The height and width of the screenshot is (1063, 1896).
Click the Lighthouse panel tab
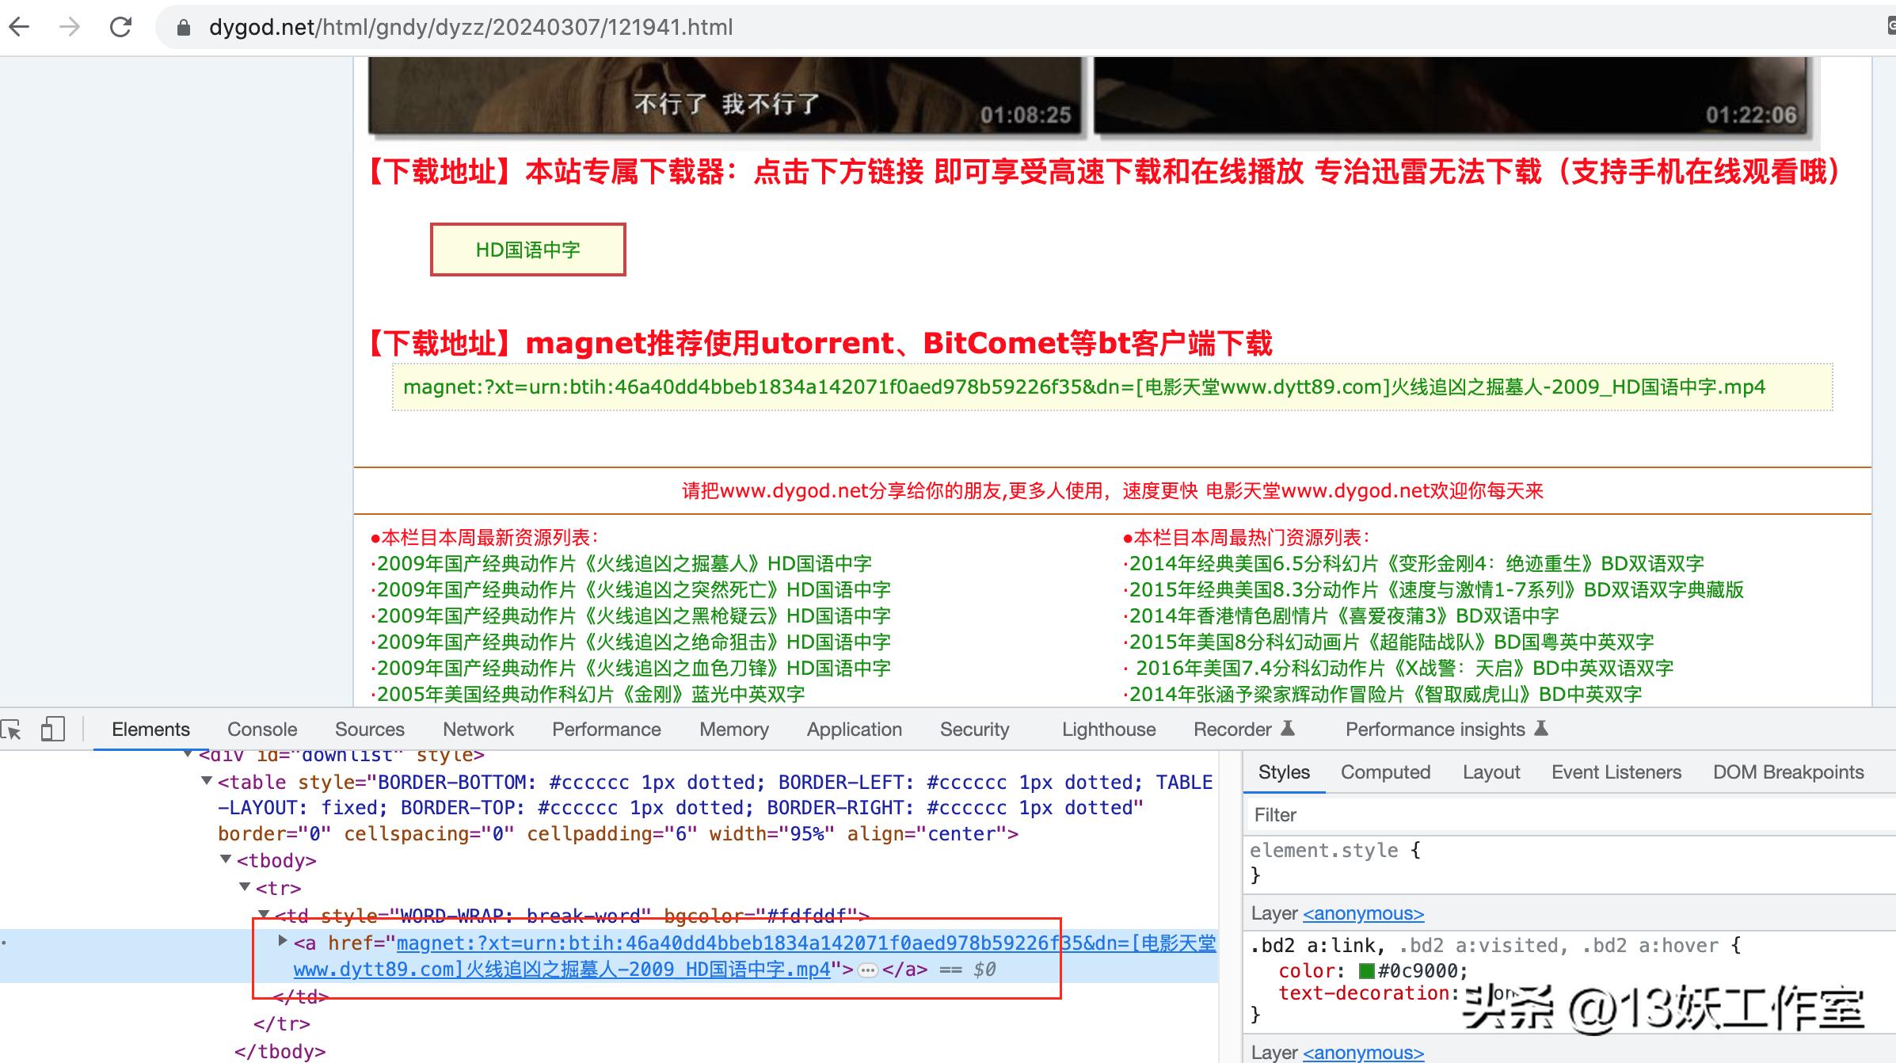tap(1112, 728)
